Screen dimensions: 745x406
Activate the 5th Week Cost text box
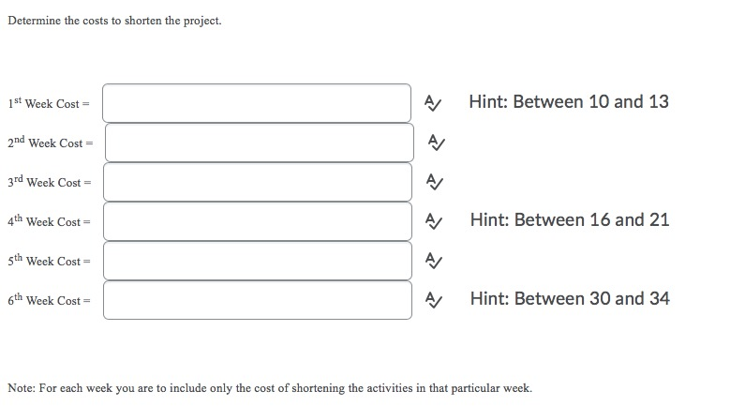pyautogui.click(x=257, y=261)
